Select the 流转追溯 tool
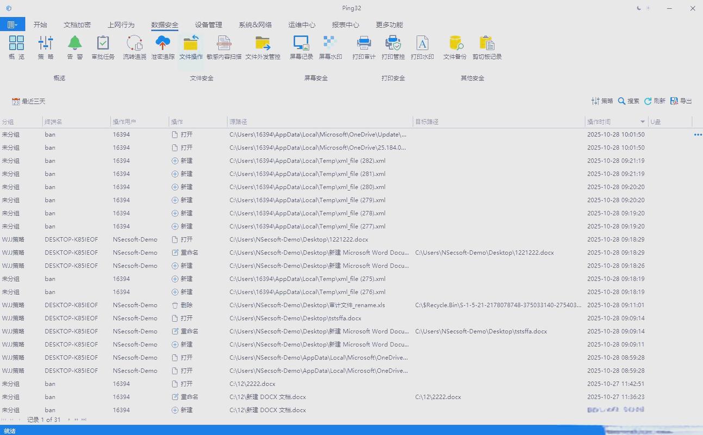 click(134, 47)
